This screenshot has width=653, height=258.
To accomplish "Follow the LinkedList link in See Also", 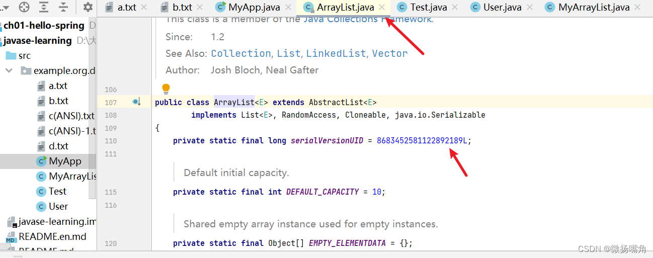I will [336, 53].
